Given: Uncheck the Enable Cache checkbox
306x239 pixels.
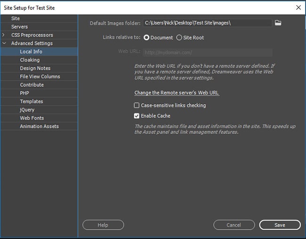Looking at the screenshot, I should [x=137, y=116].
